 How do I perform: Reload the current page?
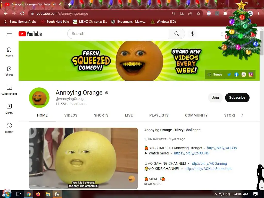22,13
